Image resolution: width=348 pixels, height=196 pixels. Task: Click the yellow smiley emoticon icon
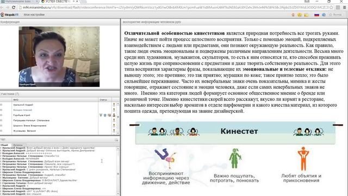(x=300, y=15)
